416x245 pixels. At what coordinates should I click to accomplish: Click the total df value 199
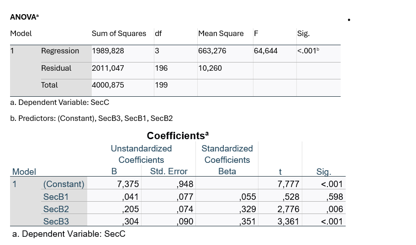(x=161, y=85)
